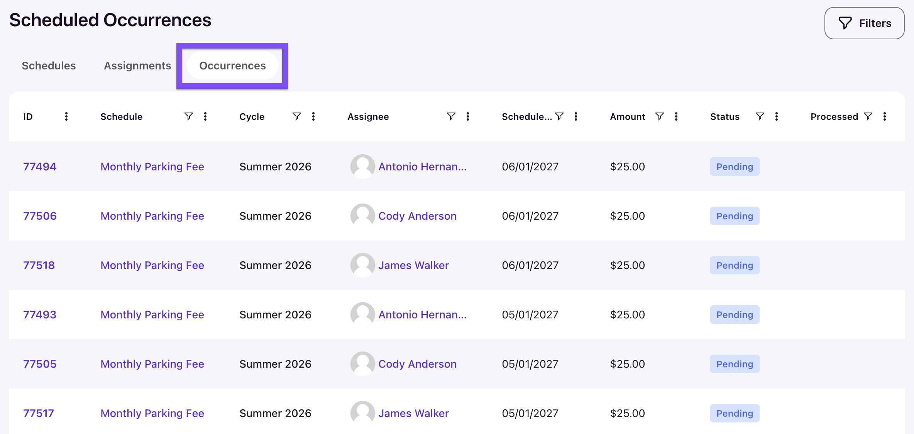Click Summer 2026 cycle in row 77517
Screen dimensions: 914x434
click(x=275, y=413)
